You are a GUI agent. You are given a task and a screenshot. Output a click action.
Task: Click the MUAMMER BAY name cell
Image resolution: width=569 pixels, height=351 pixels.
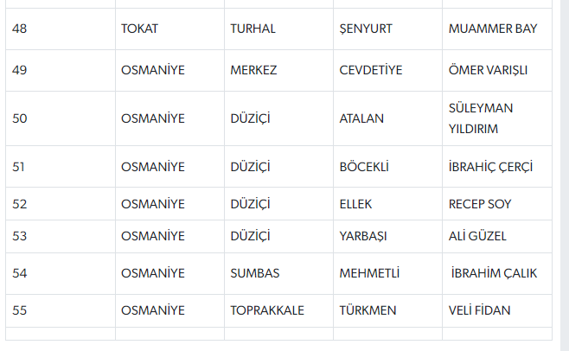click(x=497, y=29)
